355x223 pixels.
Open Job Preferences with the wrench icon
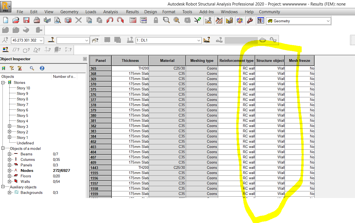click(x=250, y=20)
